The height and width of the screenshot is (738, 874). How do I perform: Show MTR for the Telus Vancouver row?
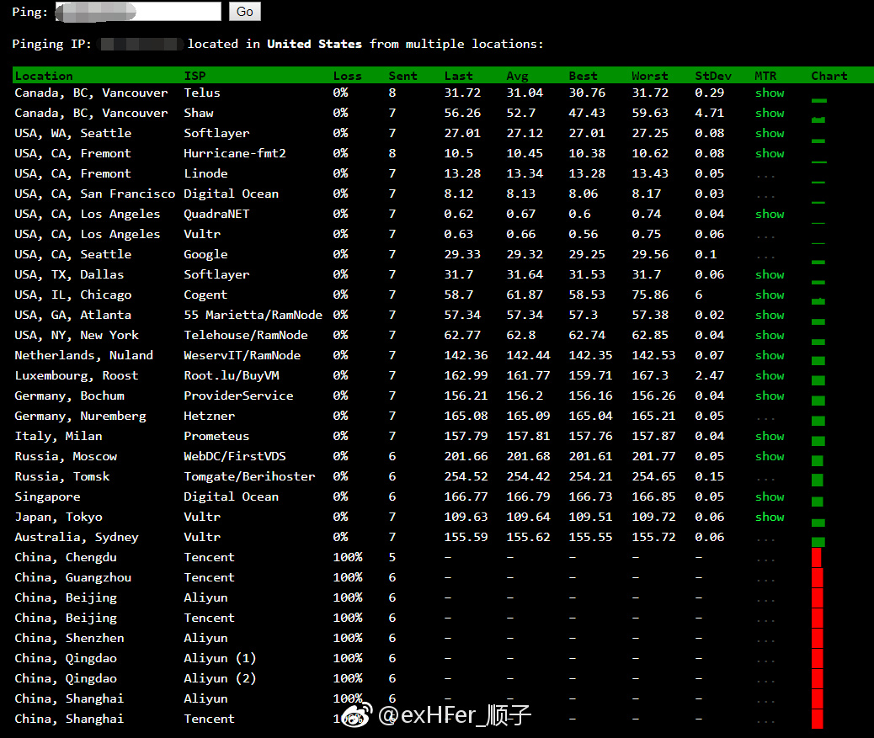click(770, 93)
